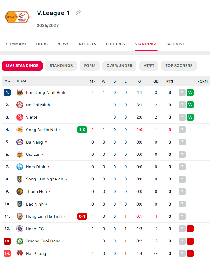Image resolution: width=210 pixels, height=259 pixels.
Task: Click Cong An Ha Noi upcoming match badge
Action: point(182,130)
